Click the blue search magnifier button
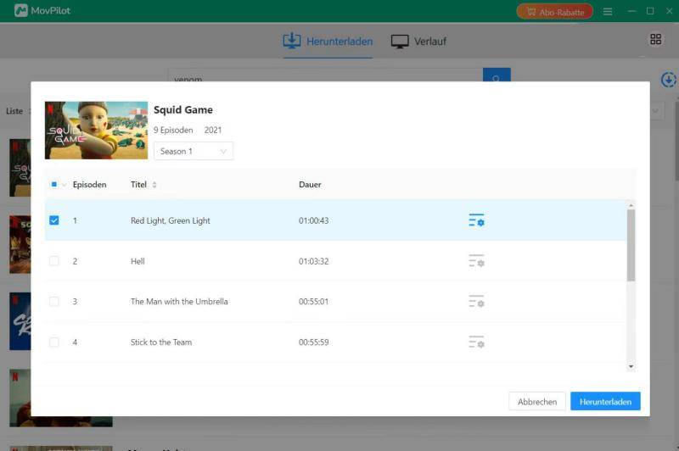The height and width of the screenshot is (451, 679). pos(497,75)
